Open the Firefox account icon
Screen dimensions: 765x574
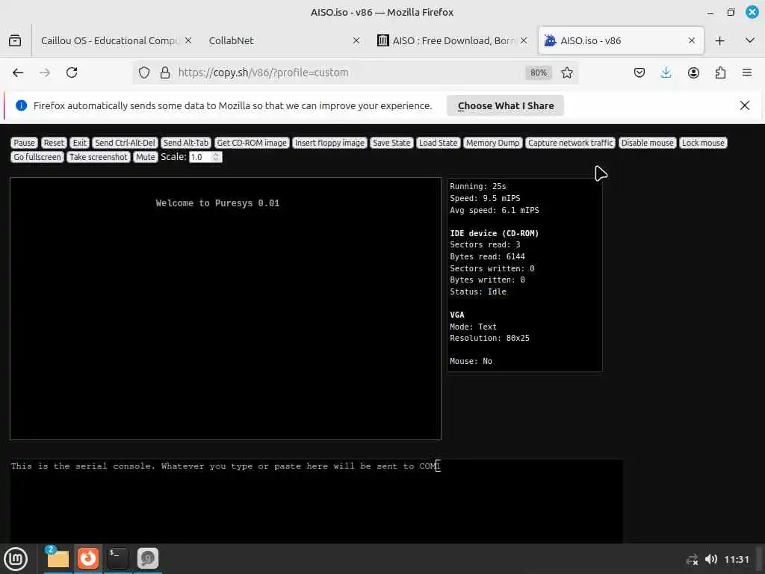click(x=693, y=72)
